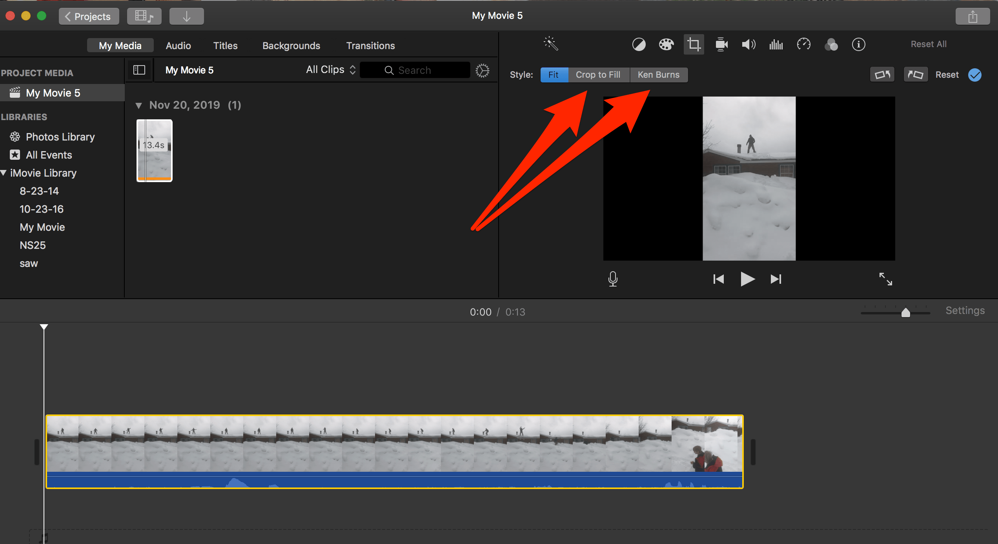Go back to Projects
998x544 pixels.
[89, 16]
